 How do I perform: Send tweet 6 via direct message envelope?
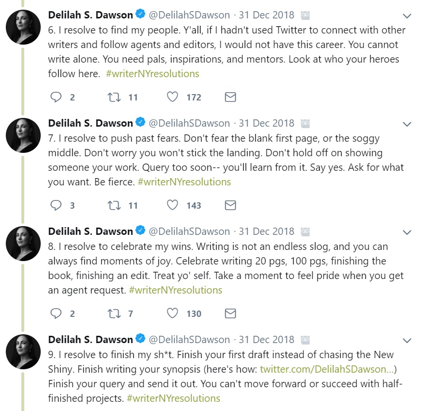coord(231,98)
